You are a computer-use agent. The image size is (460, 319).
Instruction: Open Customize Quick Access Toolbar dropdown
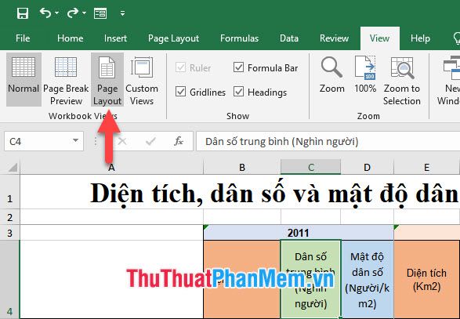(122, 13)
